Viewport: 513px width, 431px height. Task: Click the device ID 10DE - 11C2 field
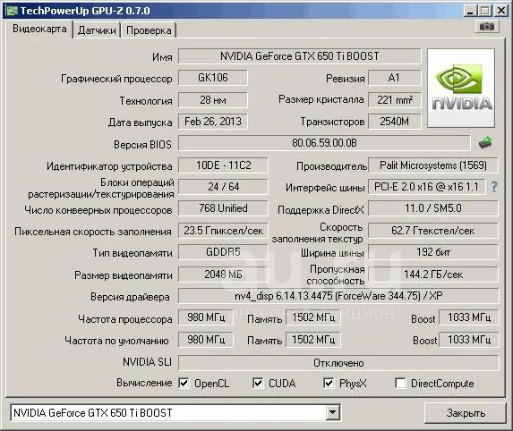[223, 165]
